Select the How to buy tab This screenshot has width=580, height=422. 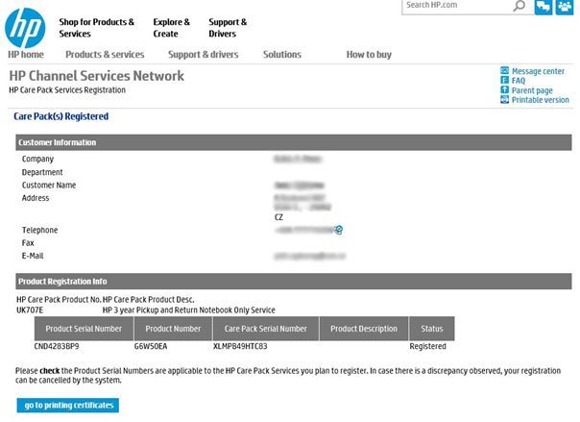click(x=369, y=55)
